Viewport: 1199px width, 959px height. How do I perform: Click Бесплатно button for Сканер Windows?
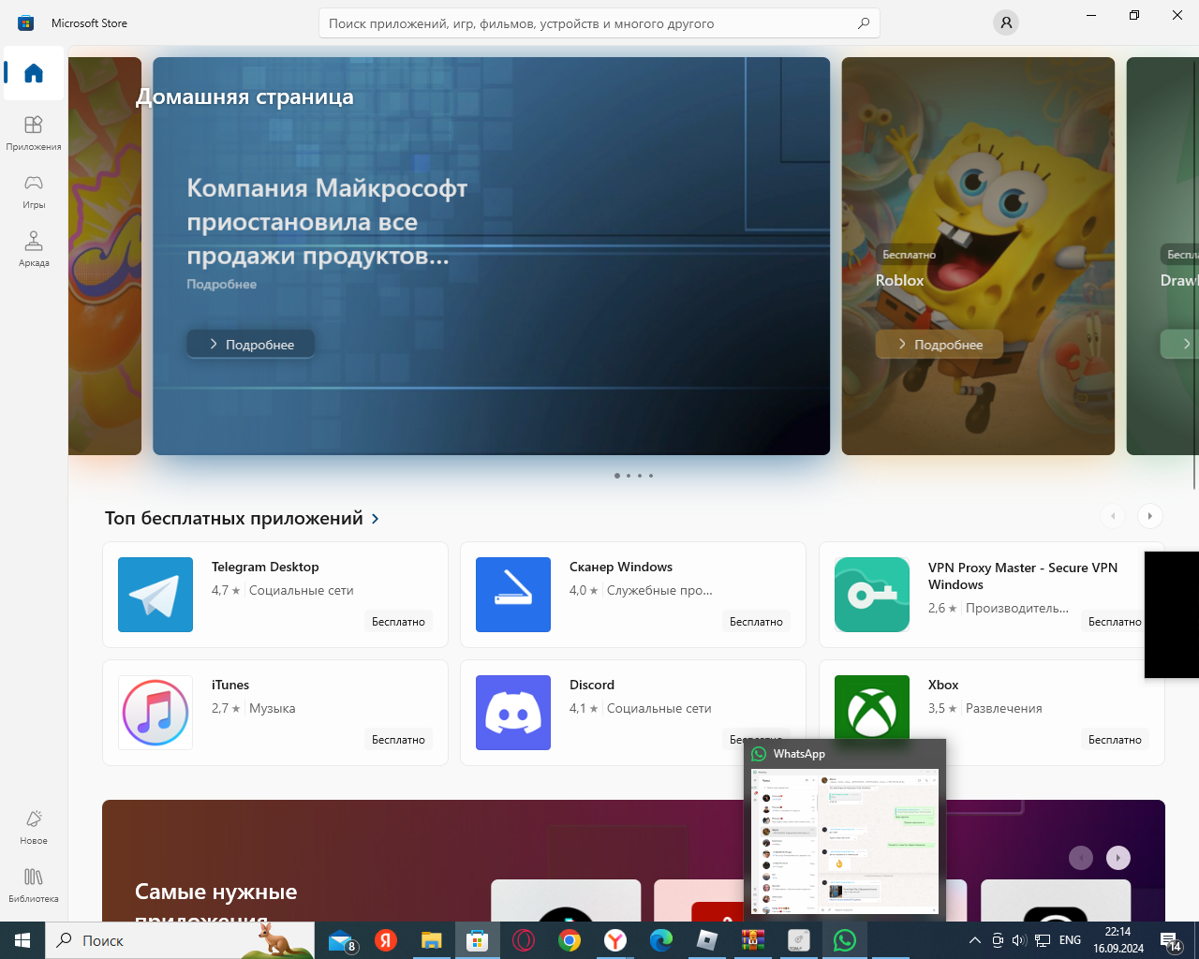click(756, 622)
